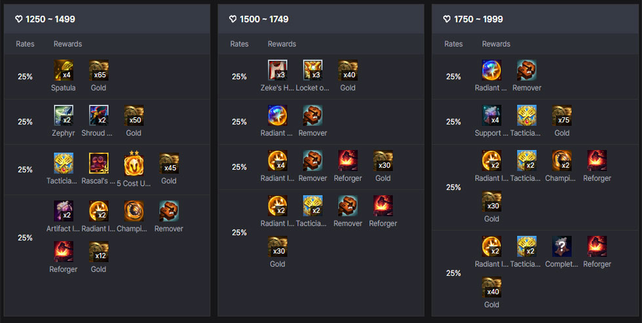Click the x12 Gold reward icon
Viewport: 642px width, 323px height.
coord(99,252)
